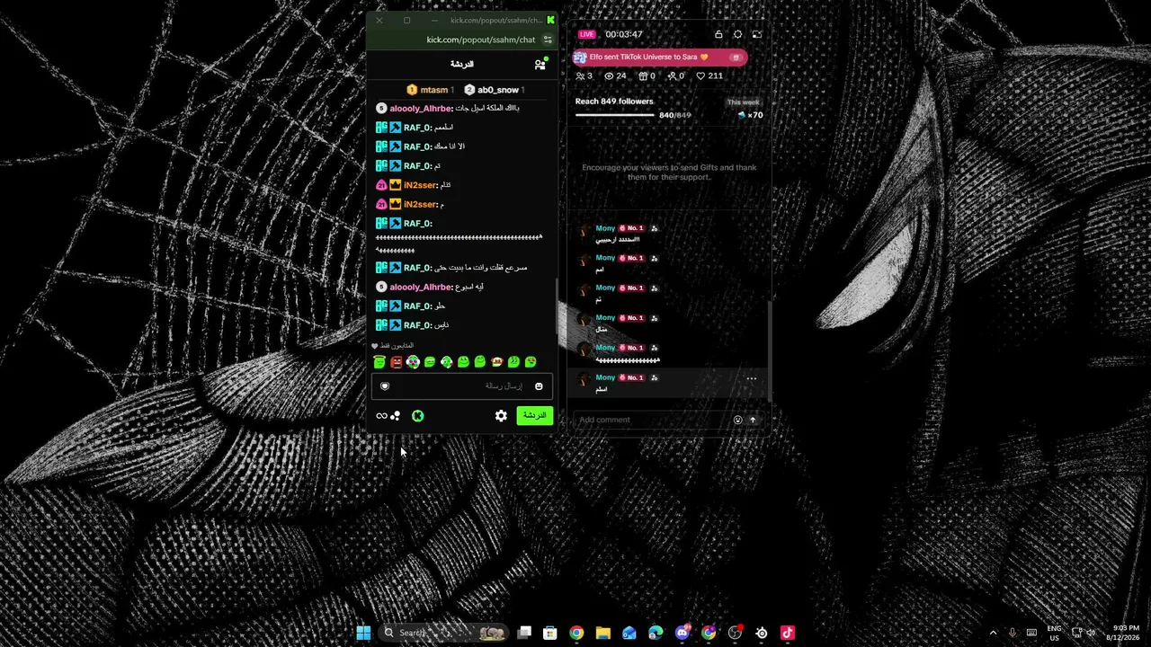Click the No. 1 badge on Mony's top comment

(x=632, y=228)
